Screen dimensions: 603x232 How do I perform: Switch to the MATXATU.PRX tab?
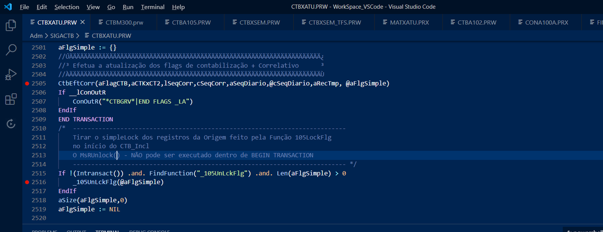[409, 22]
